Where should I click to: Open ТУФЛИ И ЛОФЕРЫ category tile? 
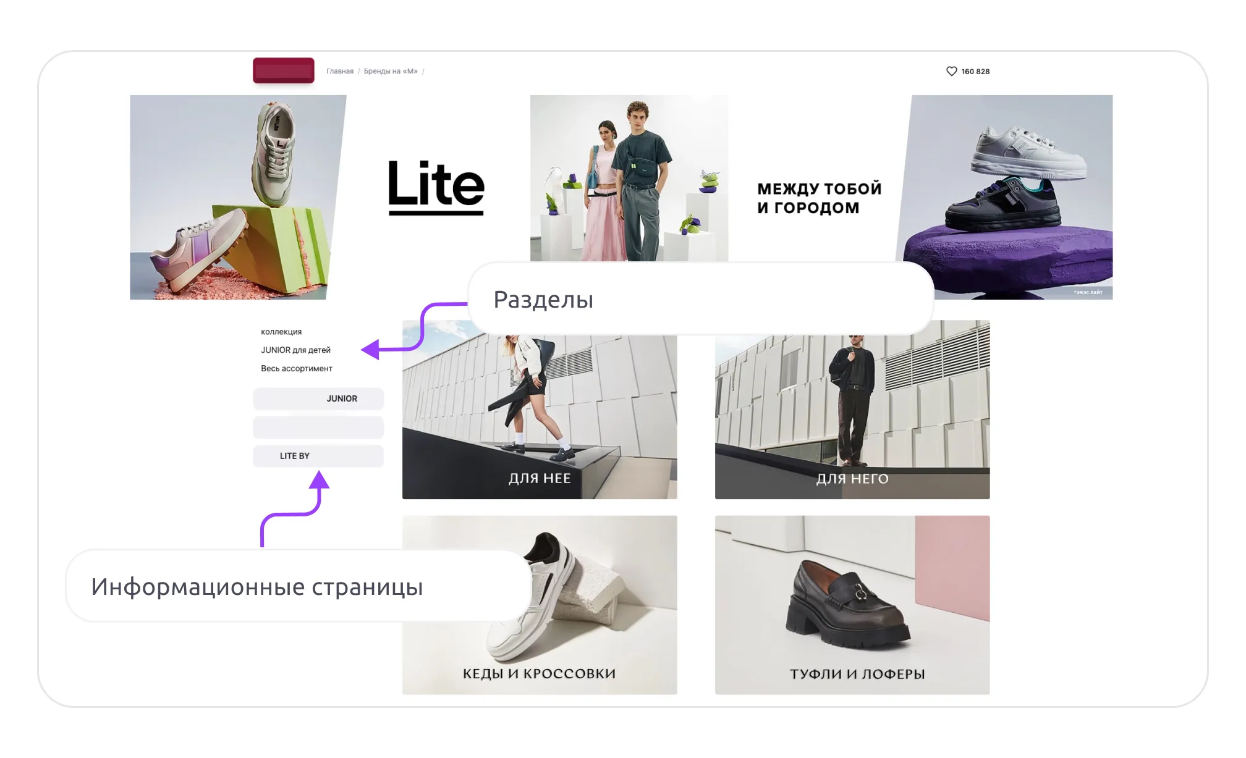point(852,605)
